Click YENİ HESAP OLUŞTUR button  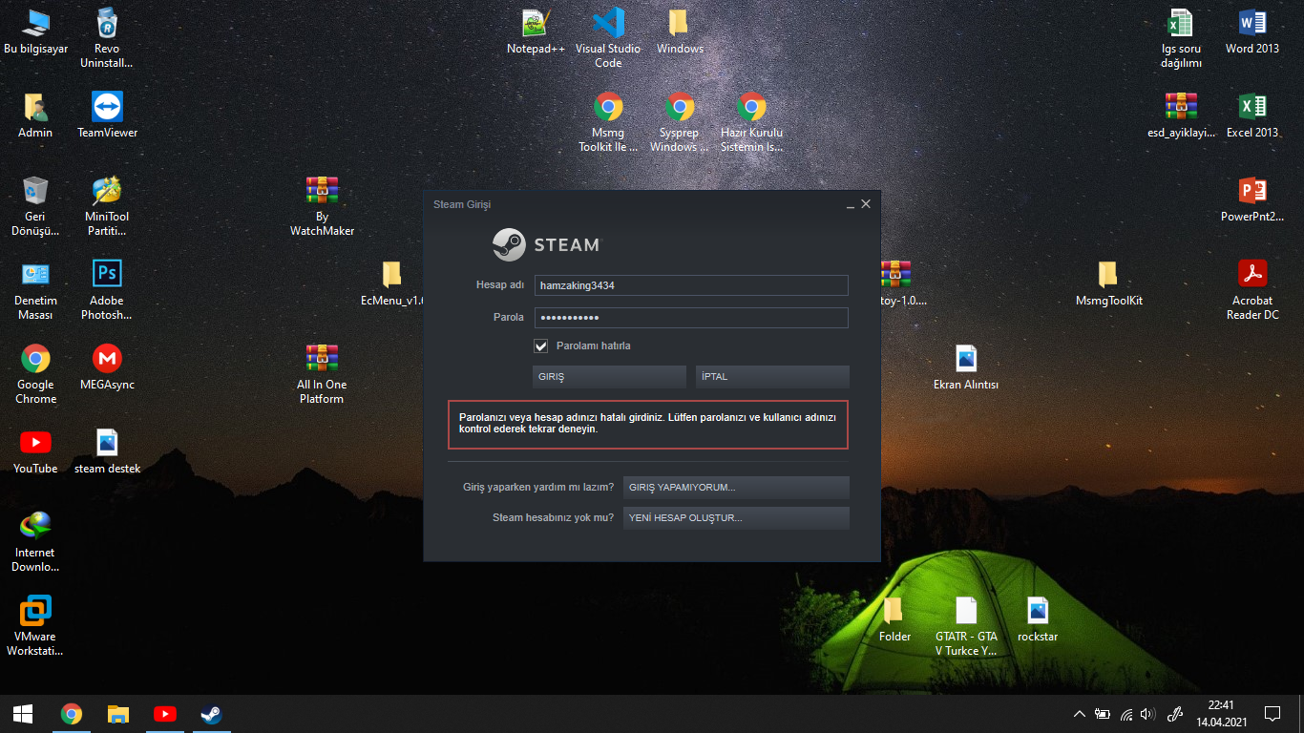736,518
